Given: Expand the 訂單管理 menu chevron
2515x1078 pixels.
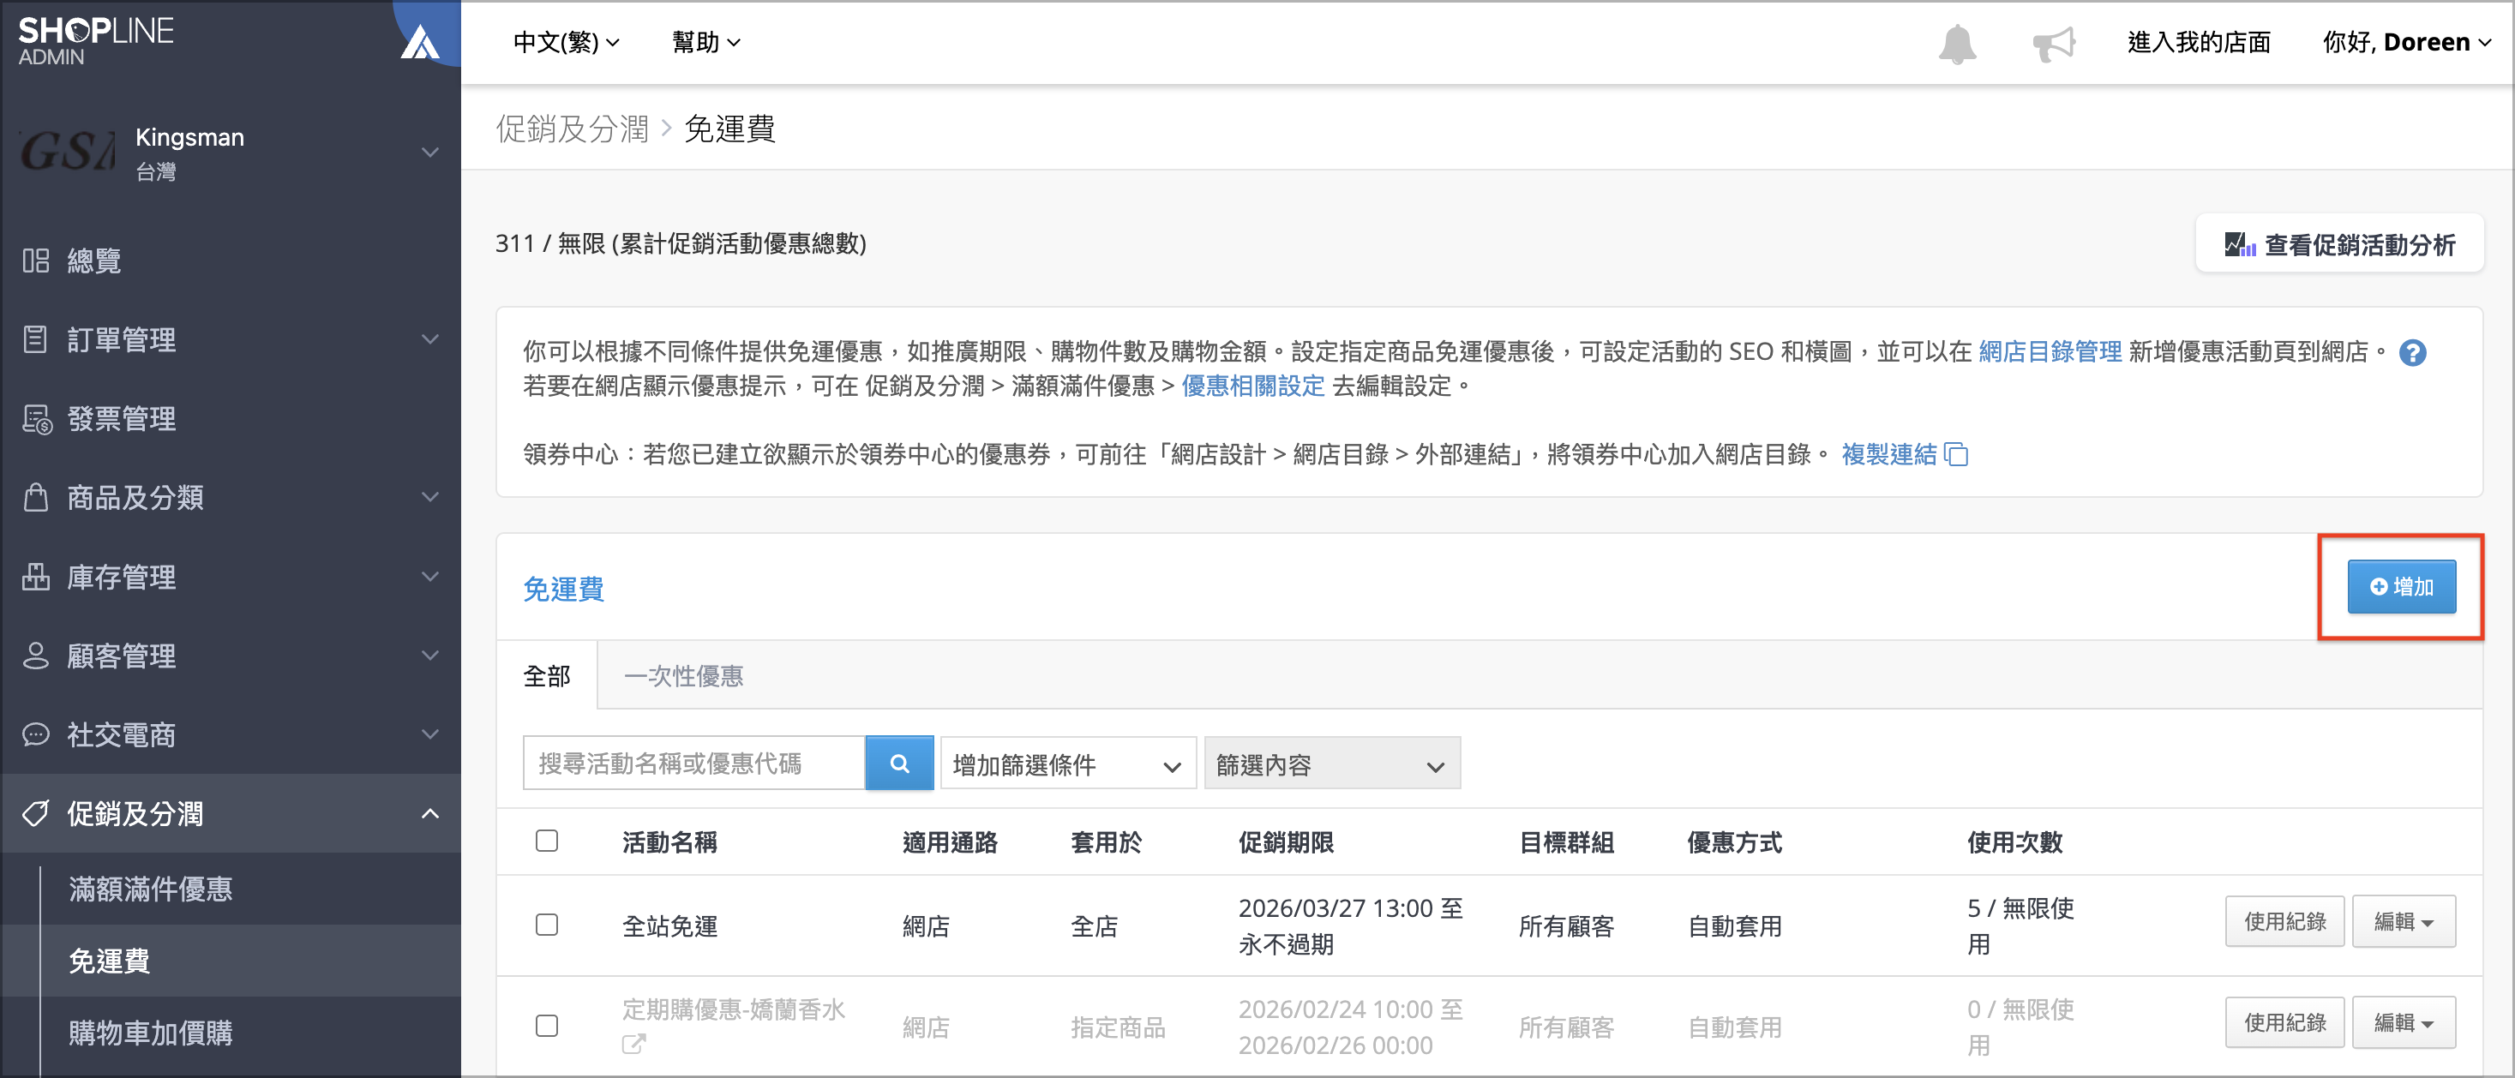Looking at the screenshot, I should click(429, 338).
